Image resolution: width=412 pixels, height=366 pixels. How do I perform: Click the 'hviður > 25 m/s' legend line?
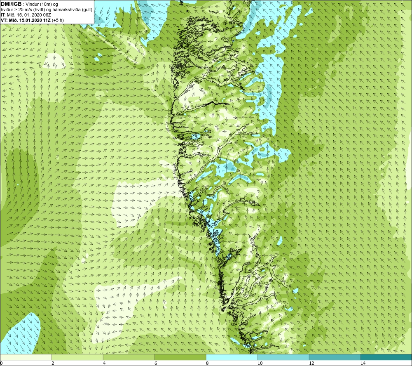pyautogui.click(x=47, y=10)
